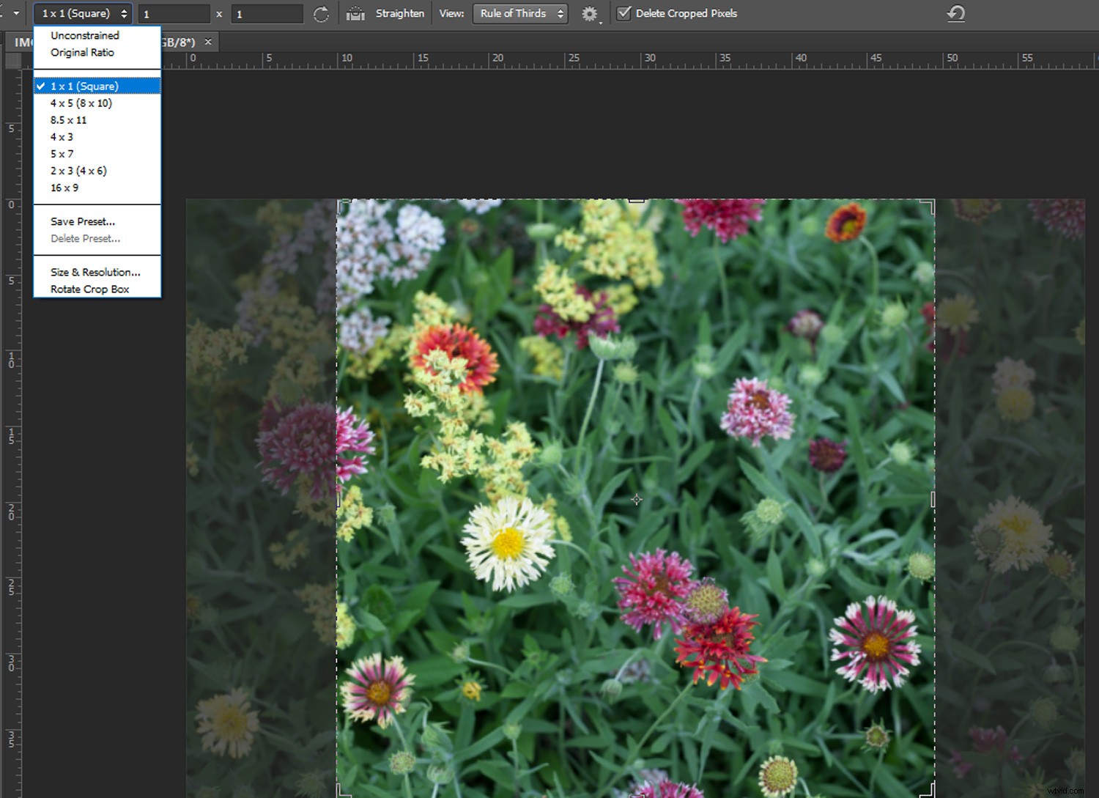Pick the 5 x 7 aspect ratio

(62, 154)
